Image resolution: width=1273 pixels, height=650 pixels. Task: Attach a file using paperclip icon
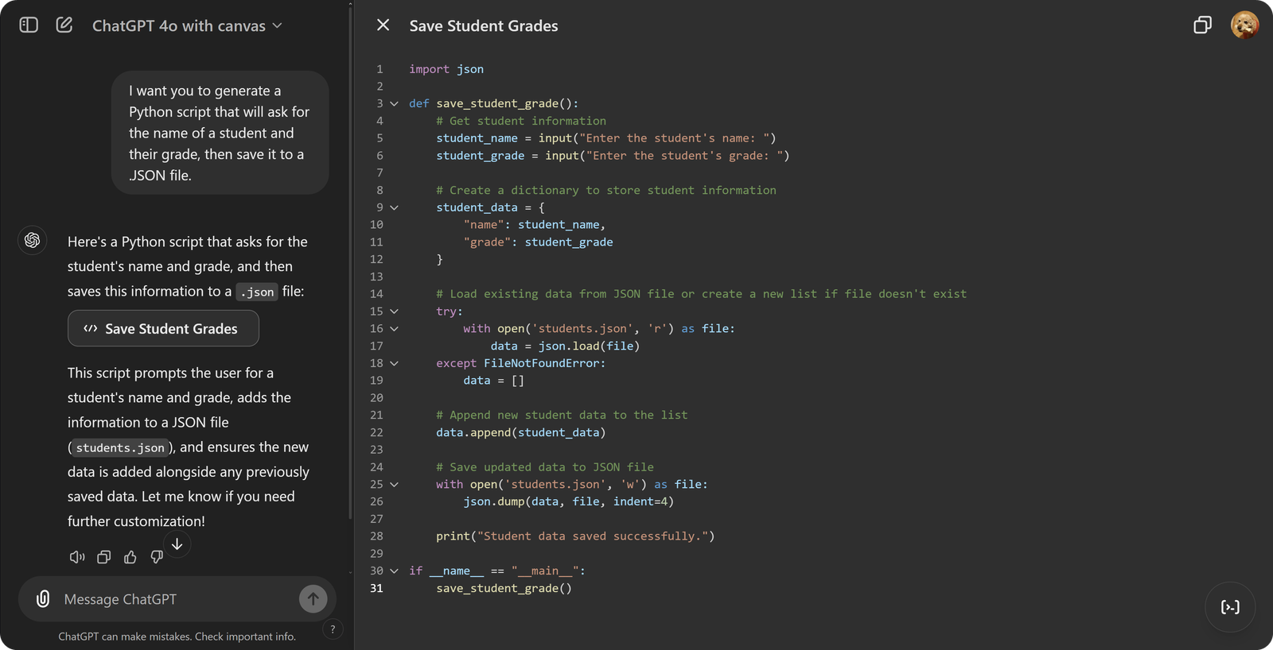43,599
